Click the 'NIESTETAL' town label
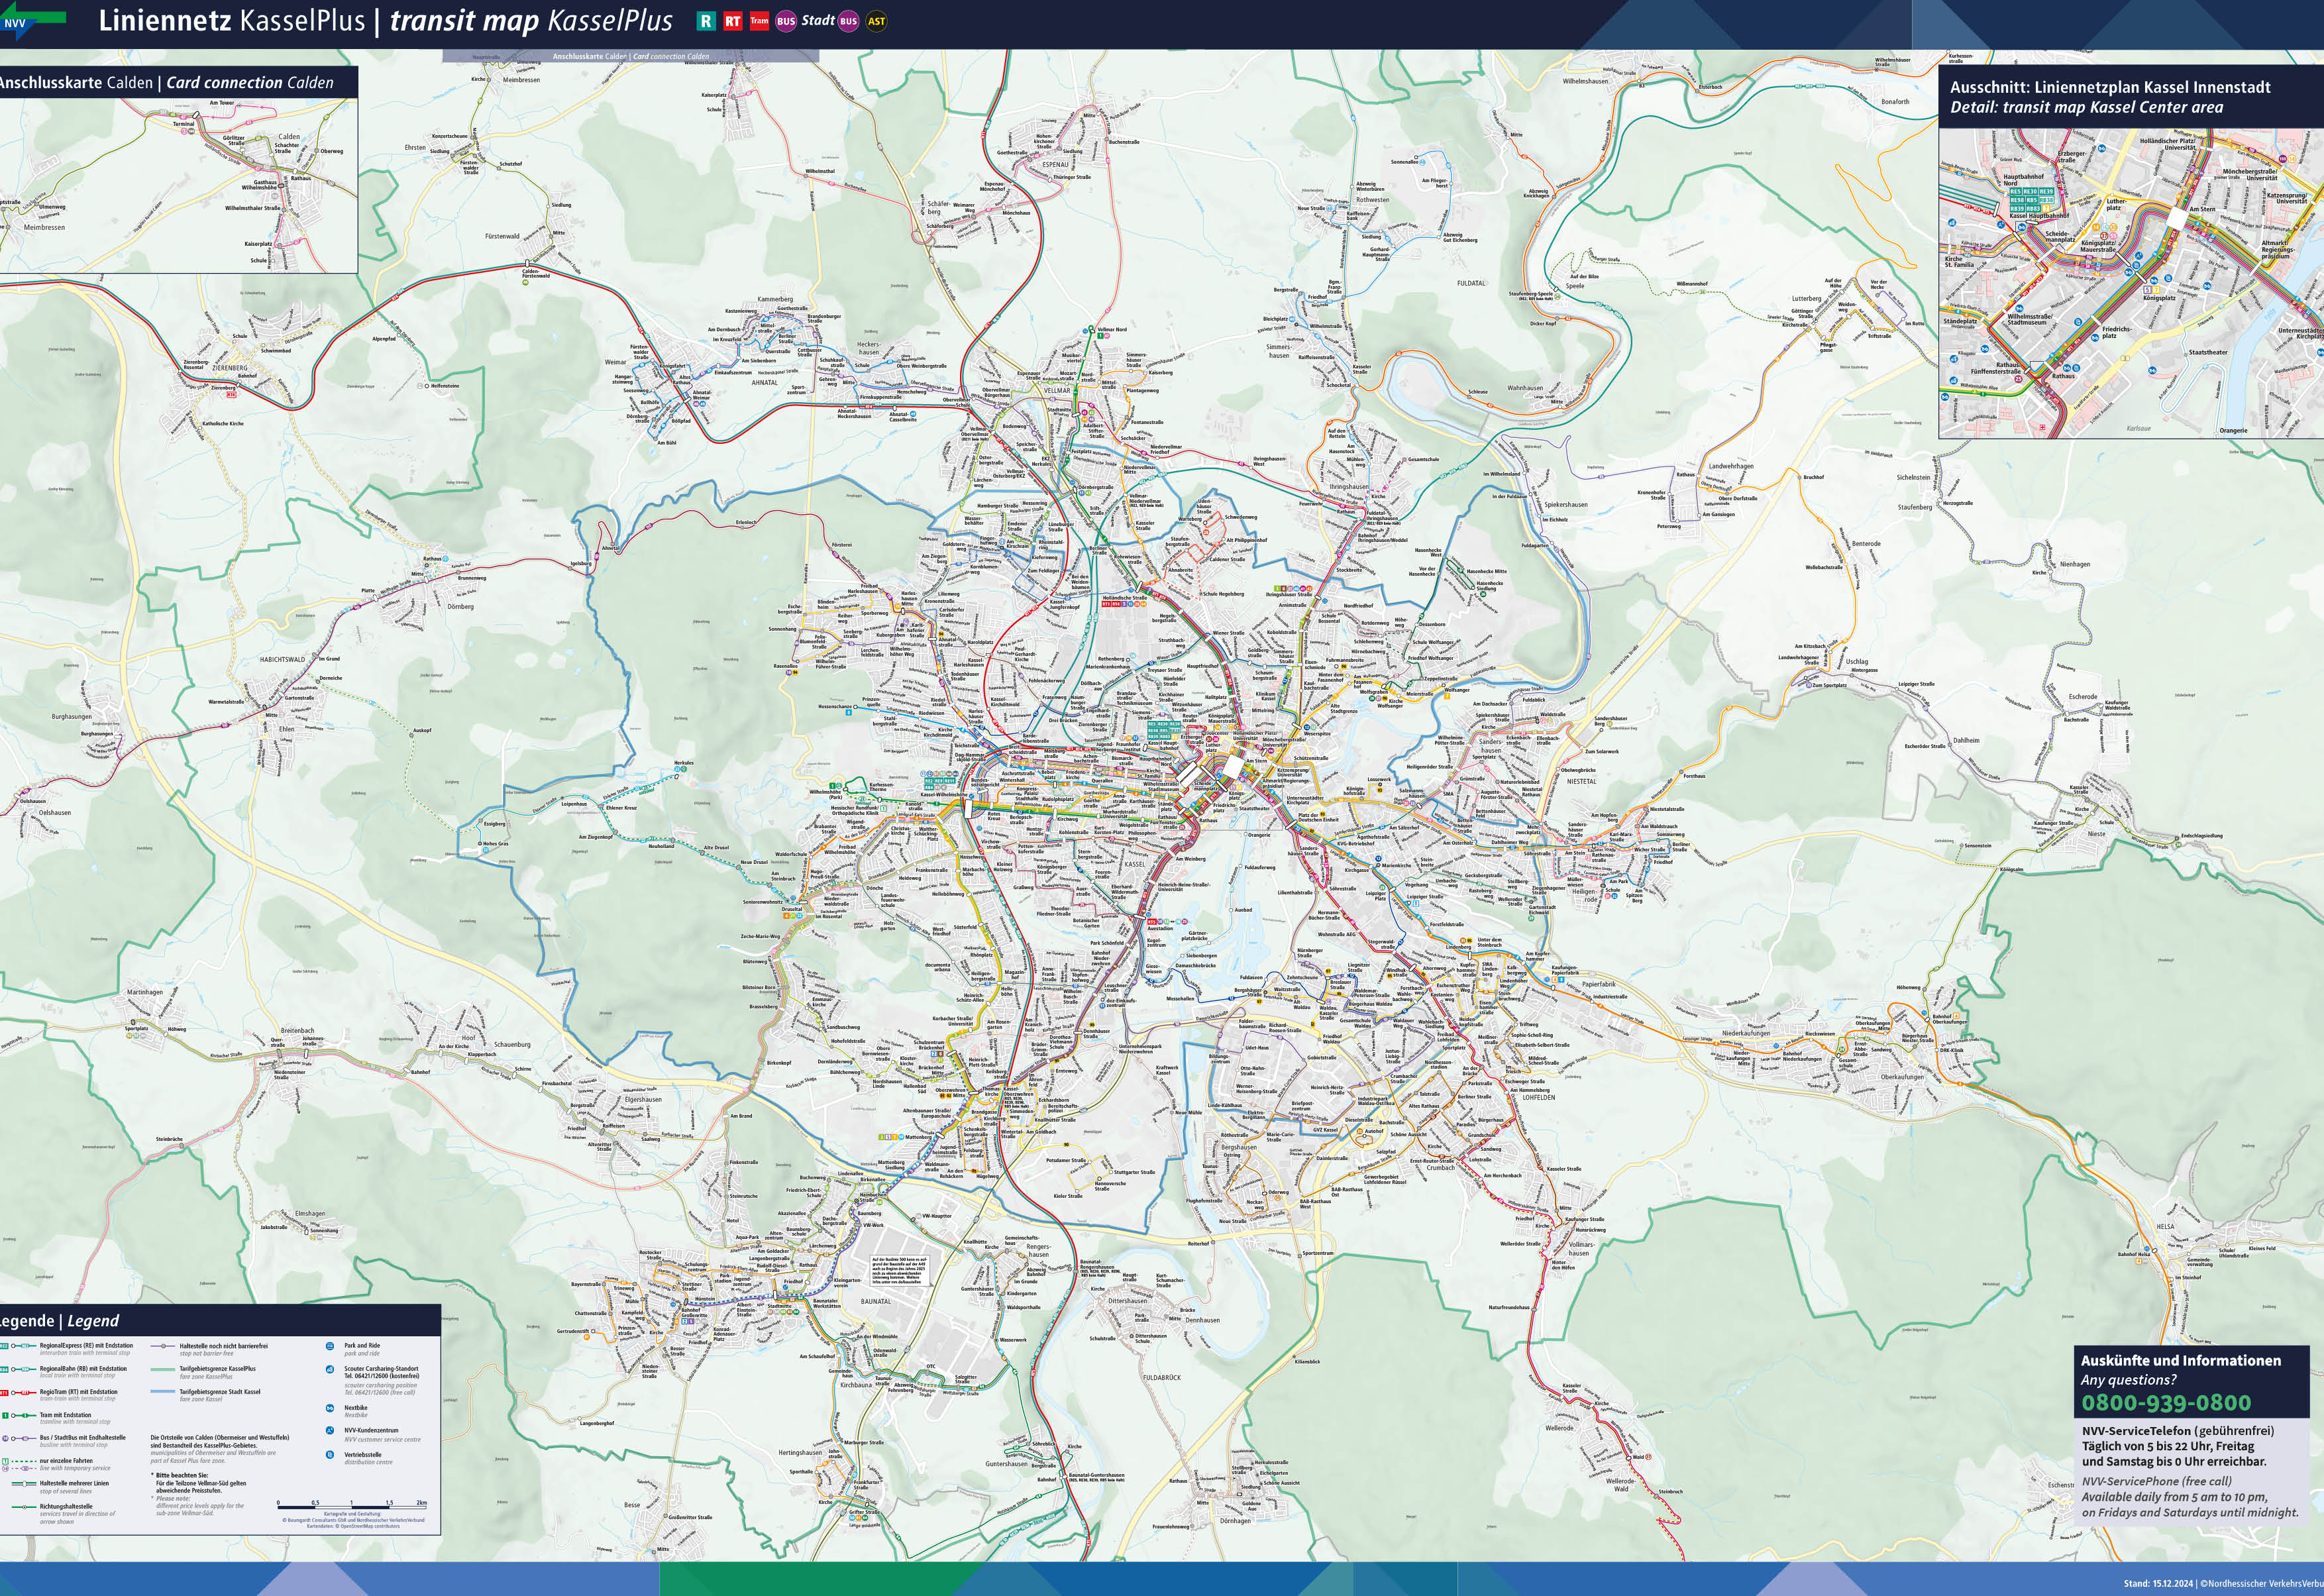This screenshot has height=1596, width=2324. [x=1581, y=782]
